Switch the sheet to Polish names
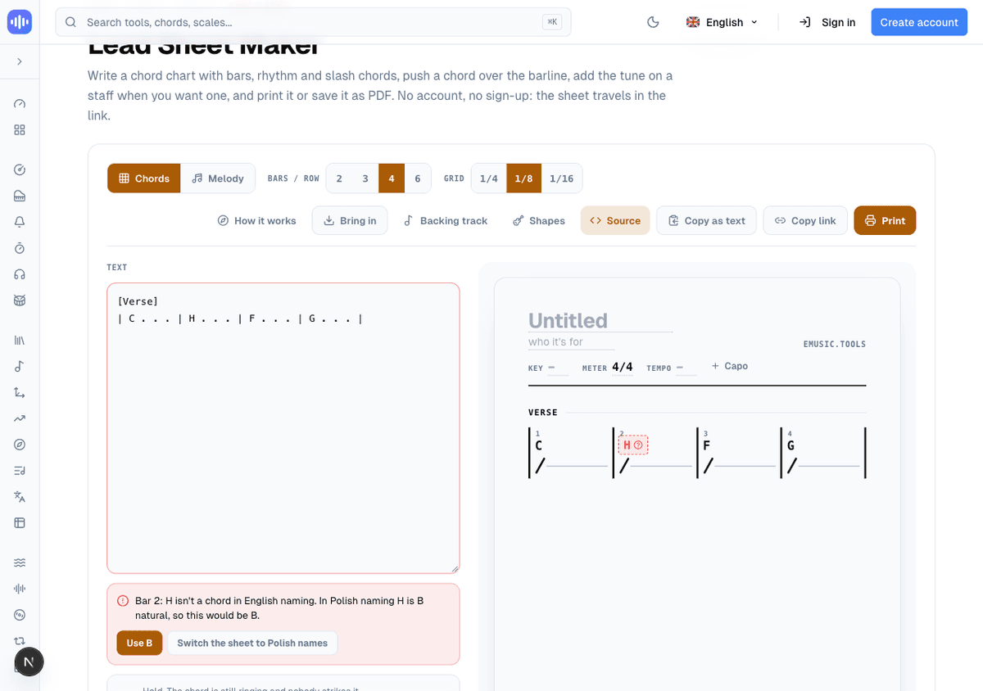 [252, 643]
